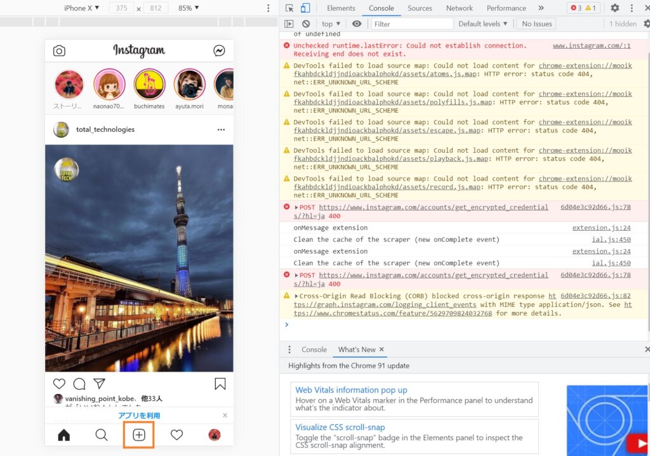Open DevTools settings gear
Image resolution: width=650 pixels, height=456 pixels.
tap(614, 8)
